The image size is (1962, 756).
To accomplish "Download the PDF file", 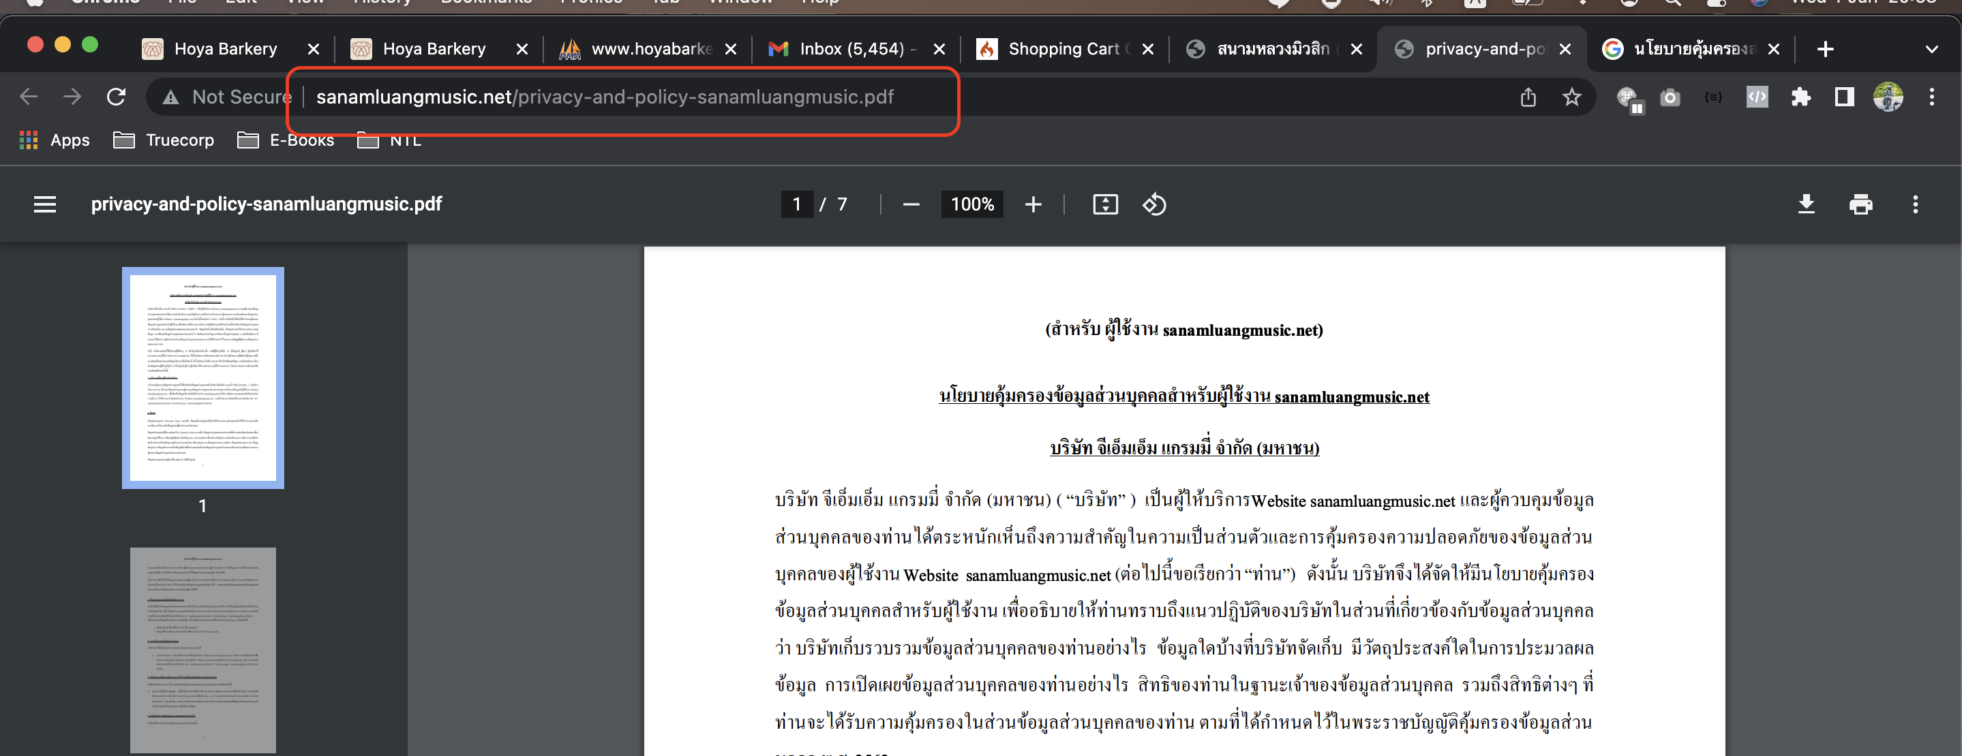I will coord(1806,204).
